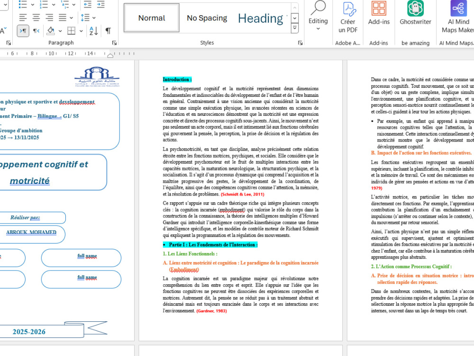Click the right indent marker on ruler

(x=110, y=56)
